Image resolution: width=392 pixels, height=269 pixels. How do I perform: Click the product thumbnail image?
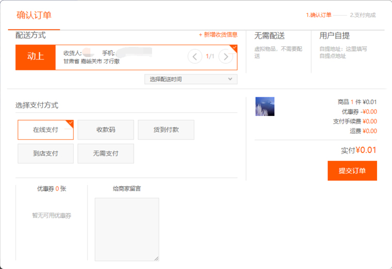pos(265,106)
